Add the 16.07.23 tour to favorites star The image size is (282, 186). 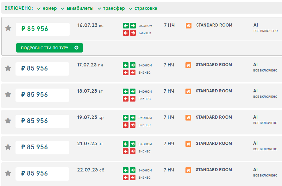8,28
